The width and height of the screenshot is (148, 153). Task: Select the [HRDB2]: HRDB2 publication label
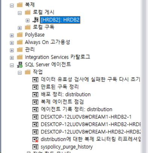[x=60, y=20]
